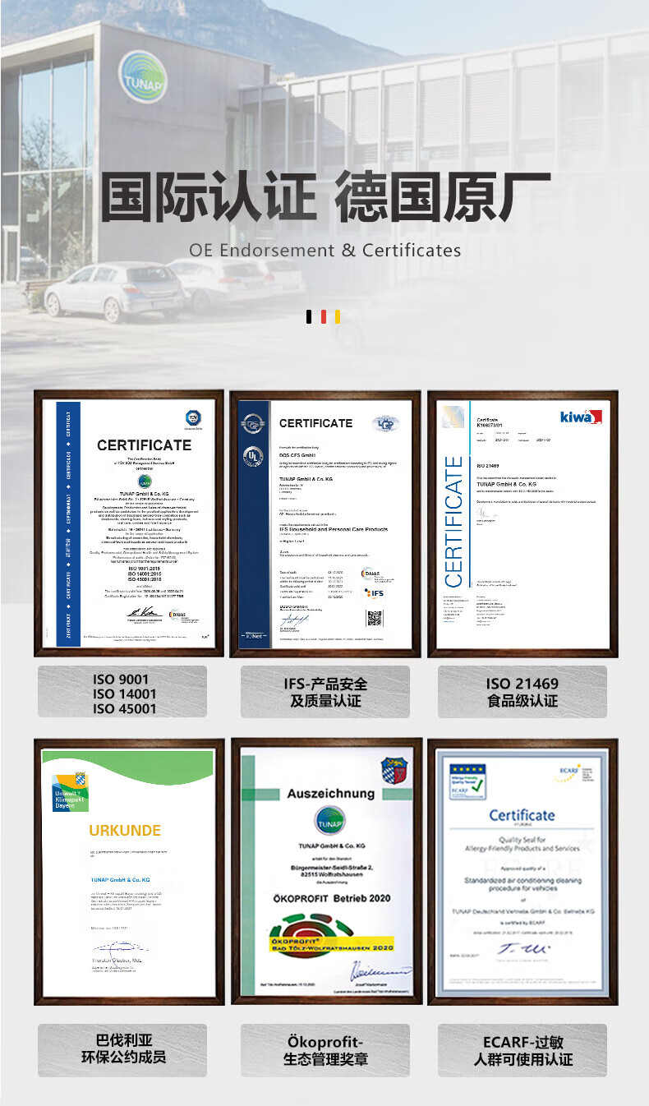Open the URKUNDE certificate image
This screenshot has width=649, height=1106.
pyautogui.click(x=129, y=871)
